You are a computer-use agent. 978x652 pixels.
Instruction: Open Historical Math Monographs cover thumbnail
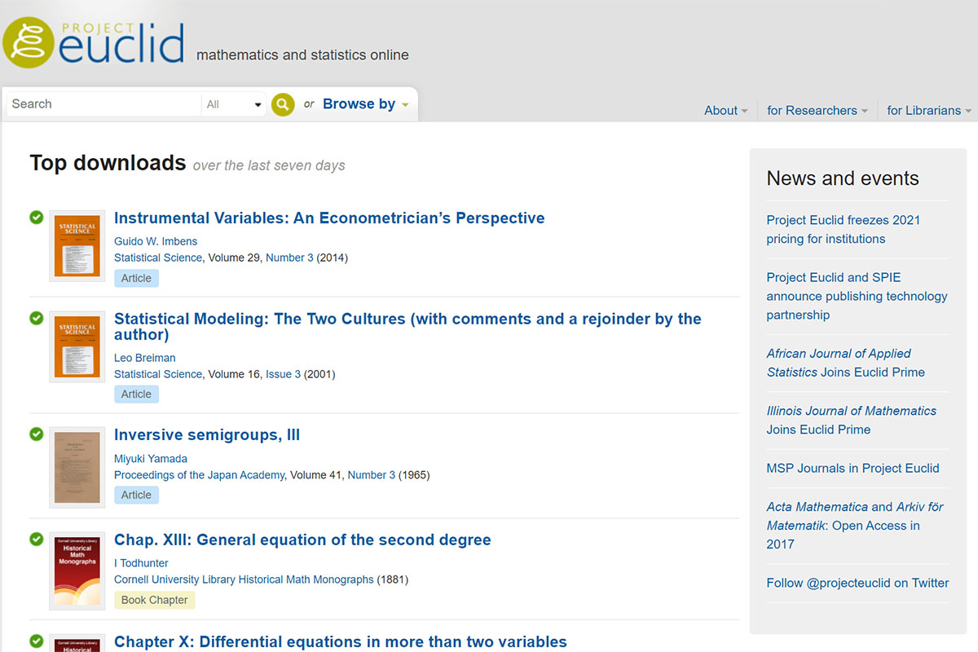[x=77, y=570]
